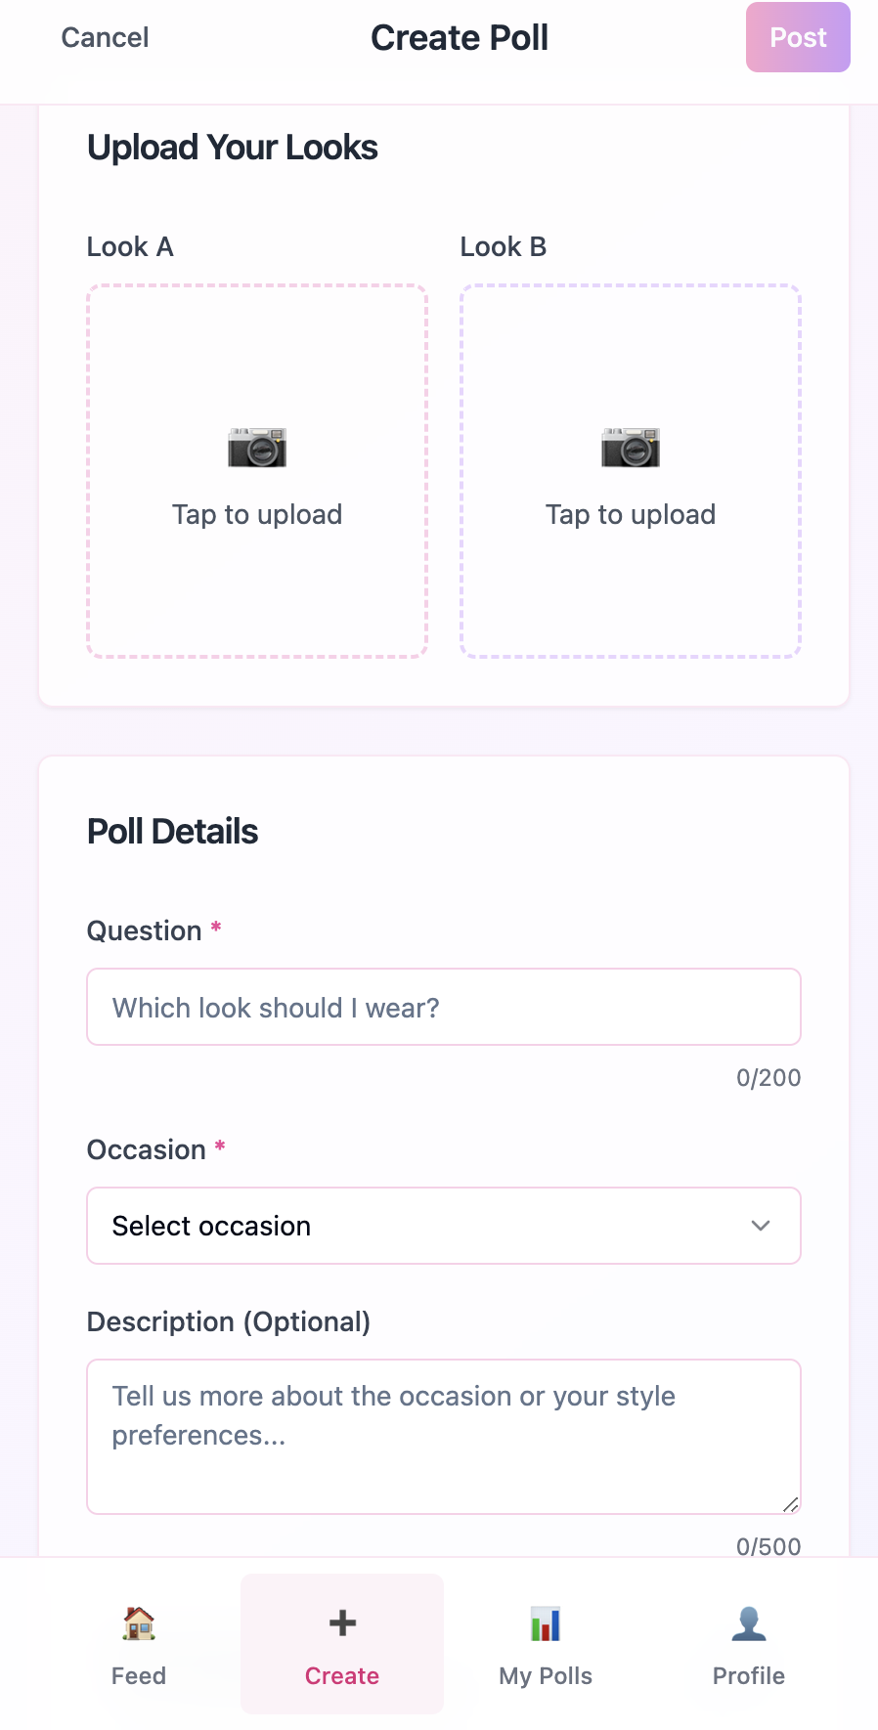Select the Create tab label
The image size is (878, 1730).
click(x=342, y=1676)
